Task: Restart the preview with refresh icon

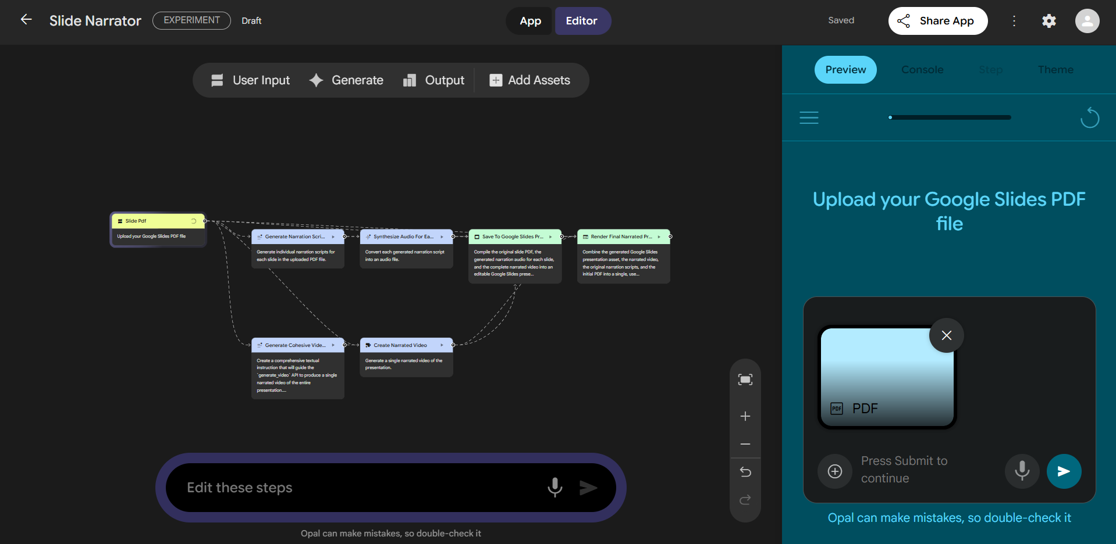Action: 1089,118
